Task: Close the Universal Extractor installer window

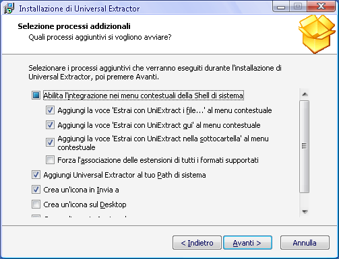Action: coord(321,7)
